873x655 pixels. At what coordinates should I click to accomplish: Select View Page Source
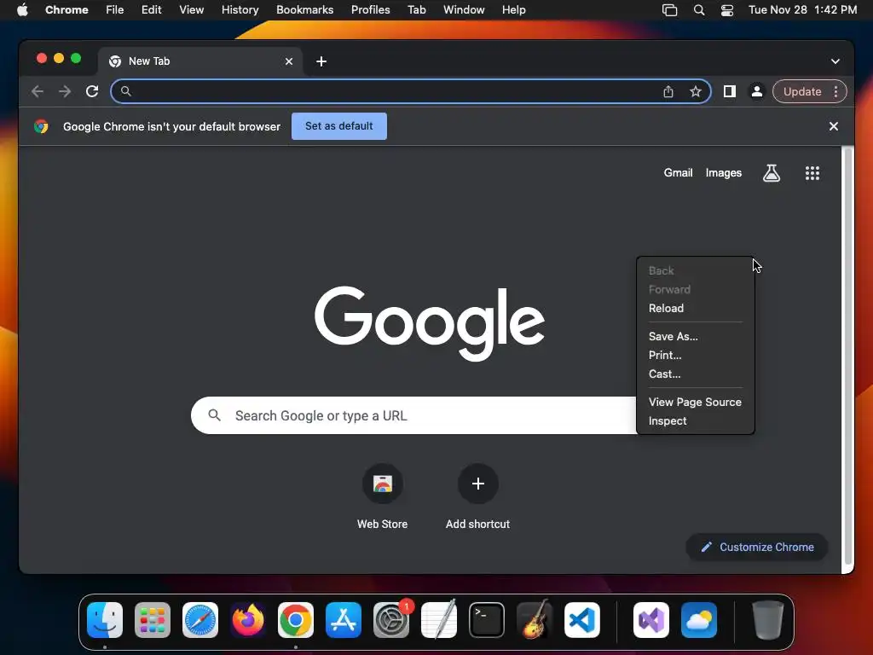696,403
